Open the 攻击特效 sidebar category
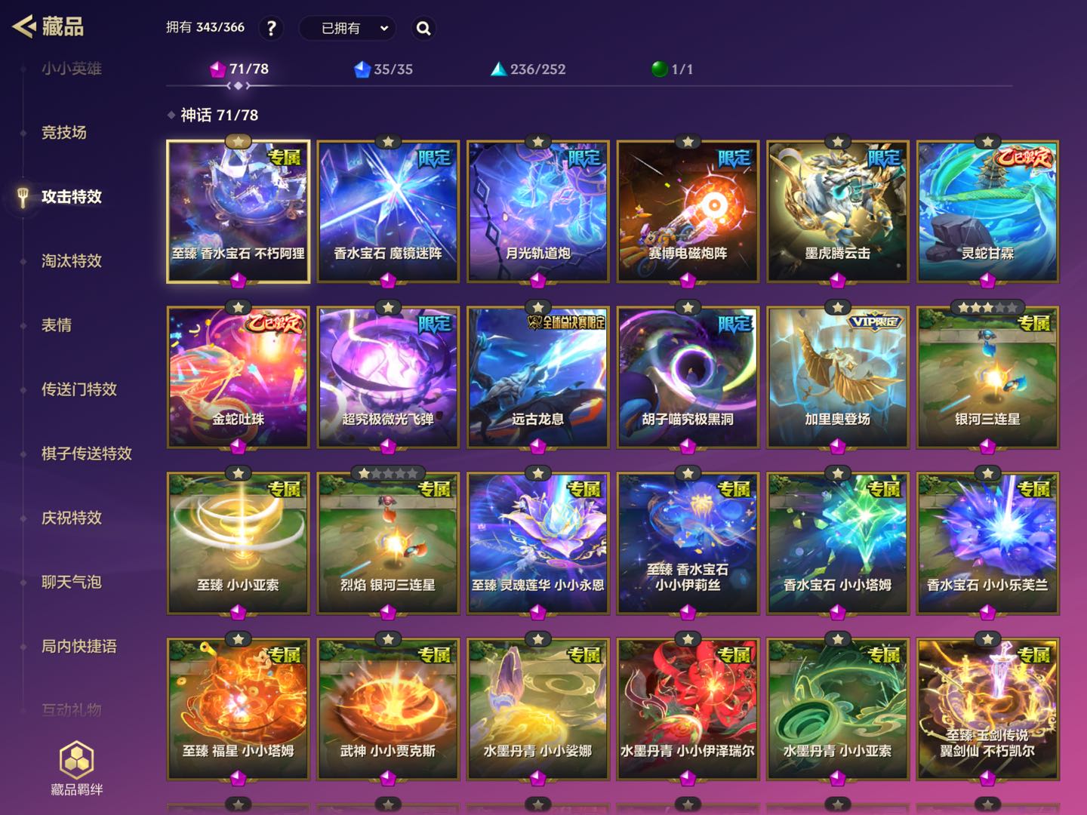The image size is (1087, 815). (72, 197)
